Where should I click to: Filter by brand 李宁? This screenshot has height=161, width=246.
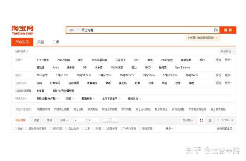[81, 60]
